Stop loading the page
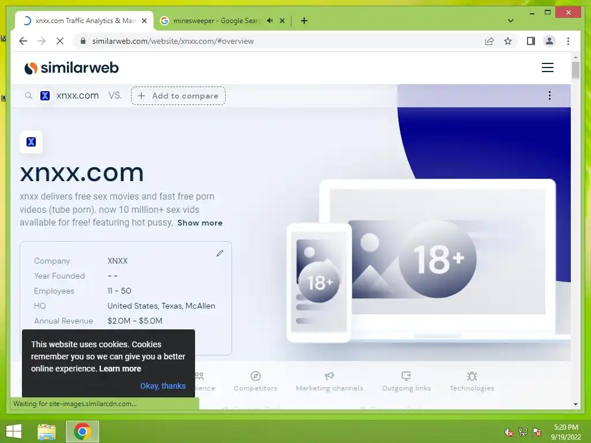The image size is (591, 443). coord(60,41)
